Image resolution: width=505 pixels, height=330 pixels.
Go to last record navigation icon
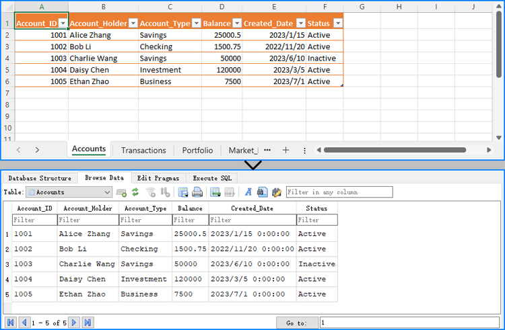coord(88,323)
